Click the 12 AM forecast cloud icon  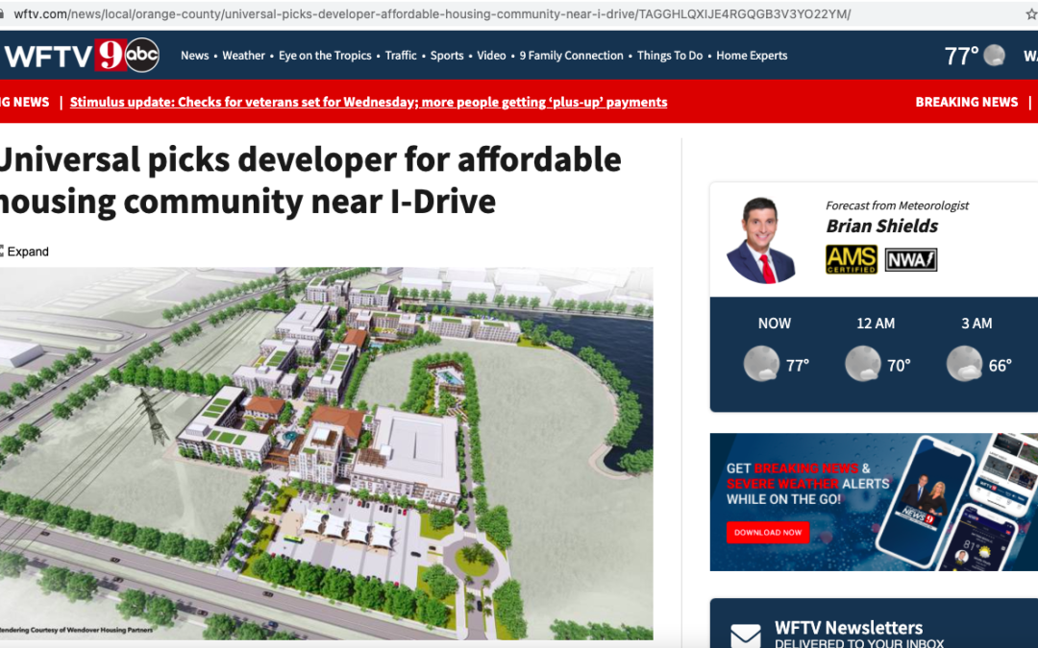[x=862, y=364]
